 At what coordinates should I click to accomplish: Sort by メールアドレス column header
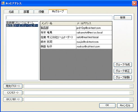[94, 23]
